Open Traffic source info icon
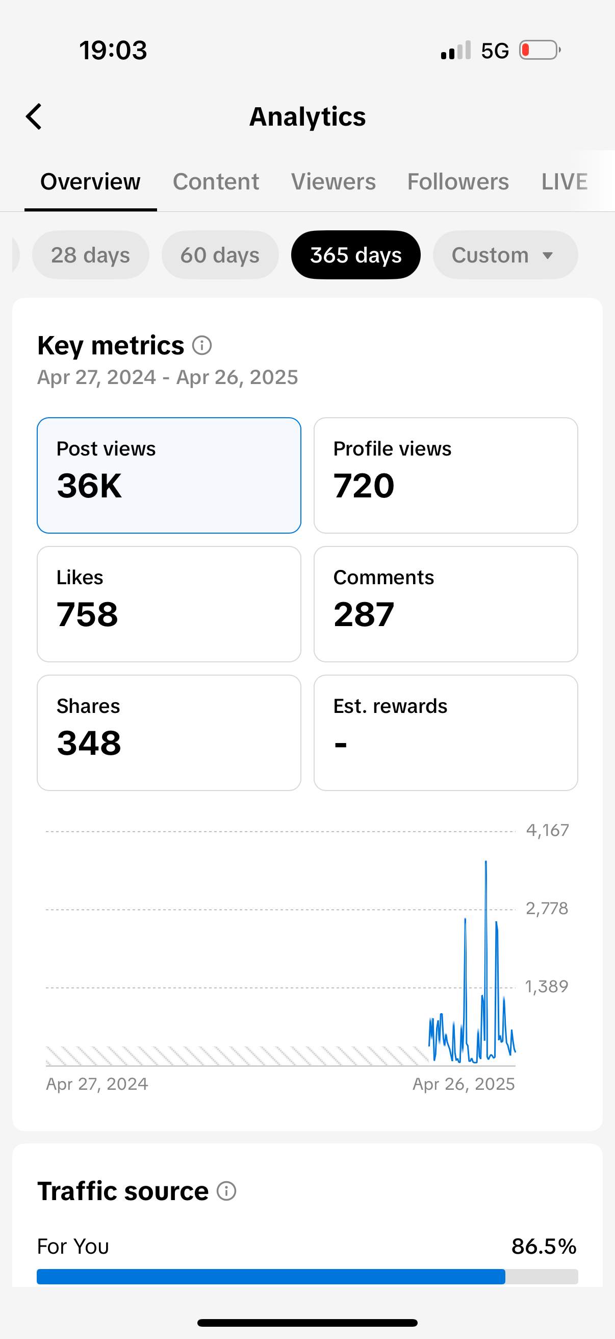615x1339 pixels. 226,1191
